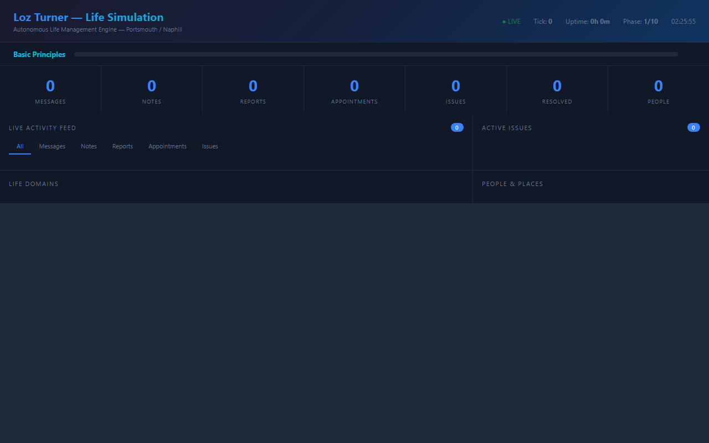
Task: Switch to the Appointments feed tab
Action: (167, 147)
